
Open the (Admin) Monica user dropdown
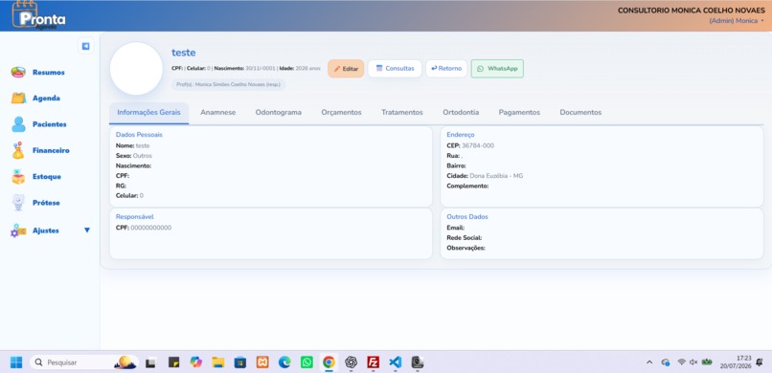click(737, 21)
